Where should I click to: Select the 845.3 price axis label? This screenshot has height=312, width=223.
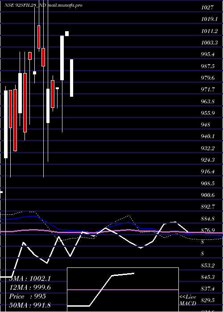208,277
